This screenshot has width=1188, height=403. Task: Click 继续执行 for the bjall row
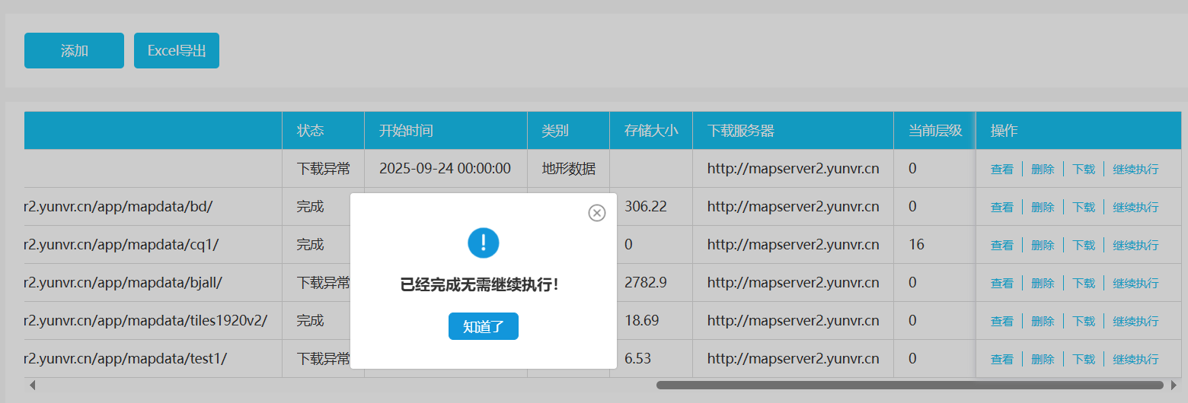click(1135, 283)
